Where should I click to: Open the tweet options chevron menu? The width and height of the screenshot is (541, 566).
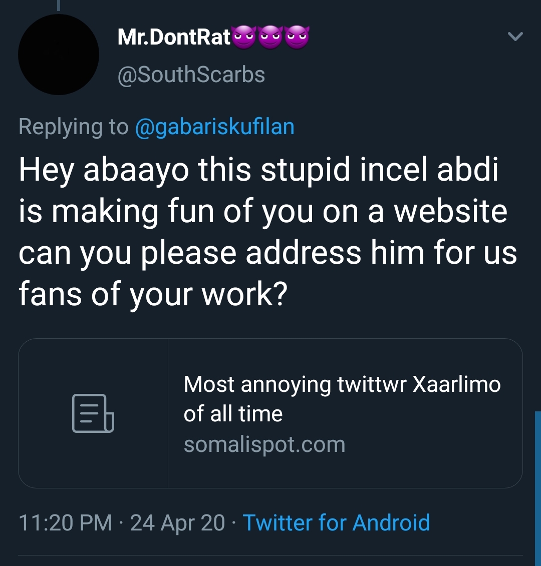coord(515,36)
